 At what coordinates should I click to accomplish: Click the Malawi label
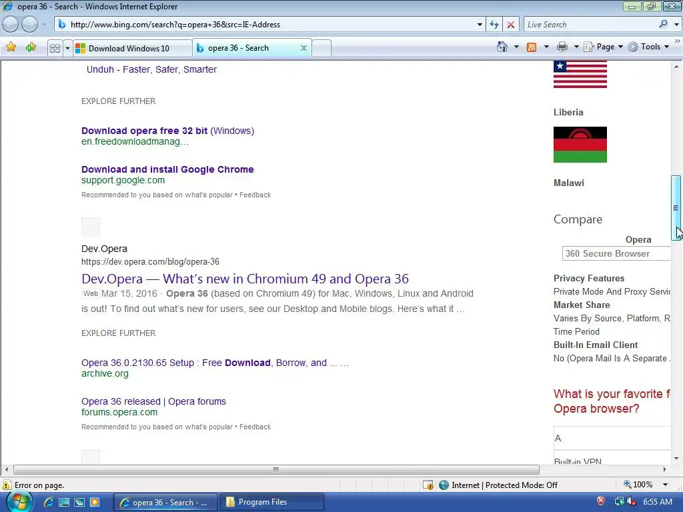click(x=569, y=183)
